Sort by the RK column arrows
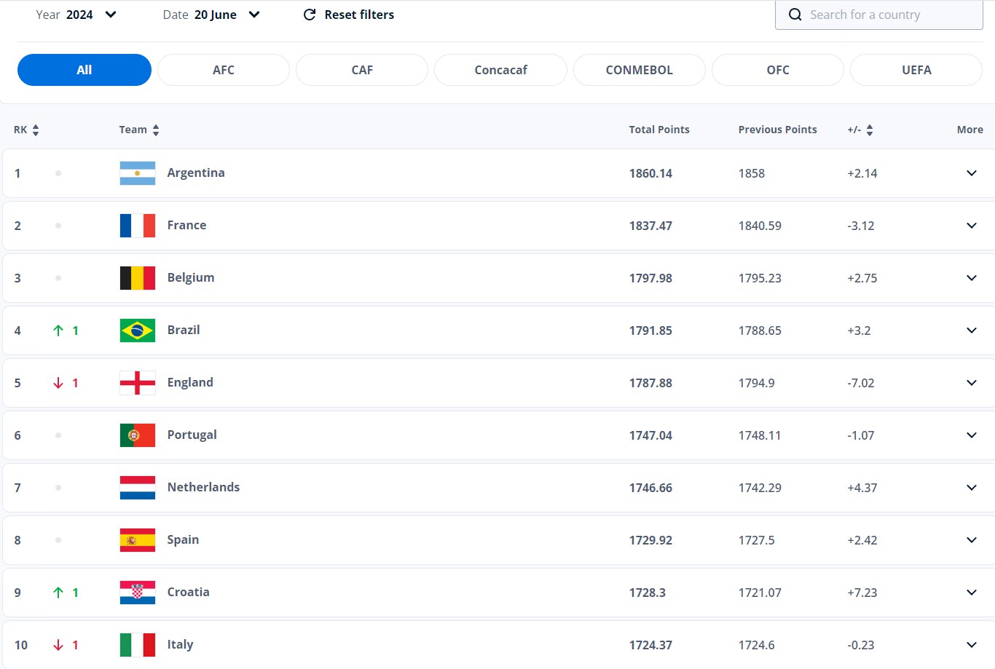Screen dimensions: 995x669 (36, 130)
